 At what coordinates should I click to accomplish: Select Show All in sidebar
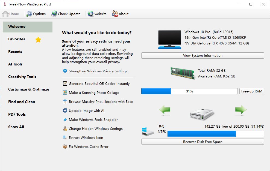[x=16, y=127]
